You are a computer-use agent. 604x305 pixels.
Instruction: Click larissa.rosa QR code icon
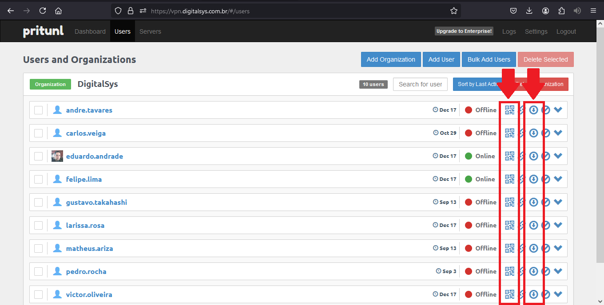[x=509, y=225]
